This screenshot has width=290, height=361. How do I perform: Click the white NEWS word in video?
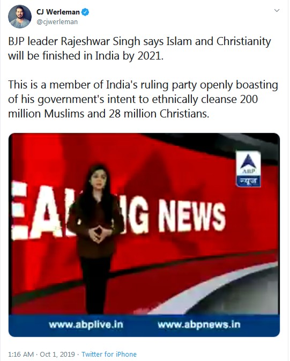tap(192, 216)
